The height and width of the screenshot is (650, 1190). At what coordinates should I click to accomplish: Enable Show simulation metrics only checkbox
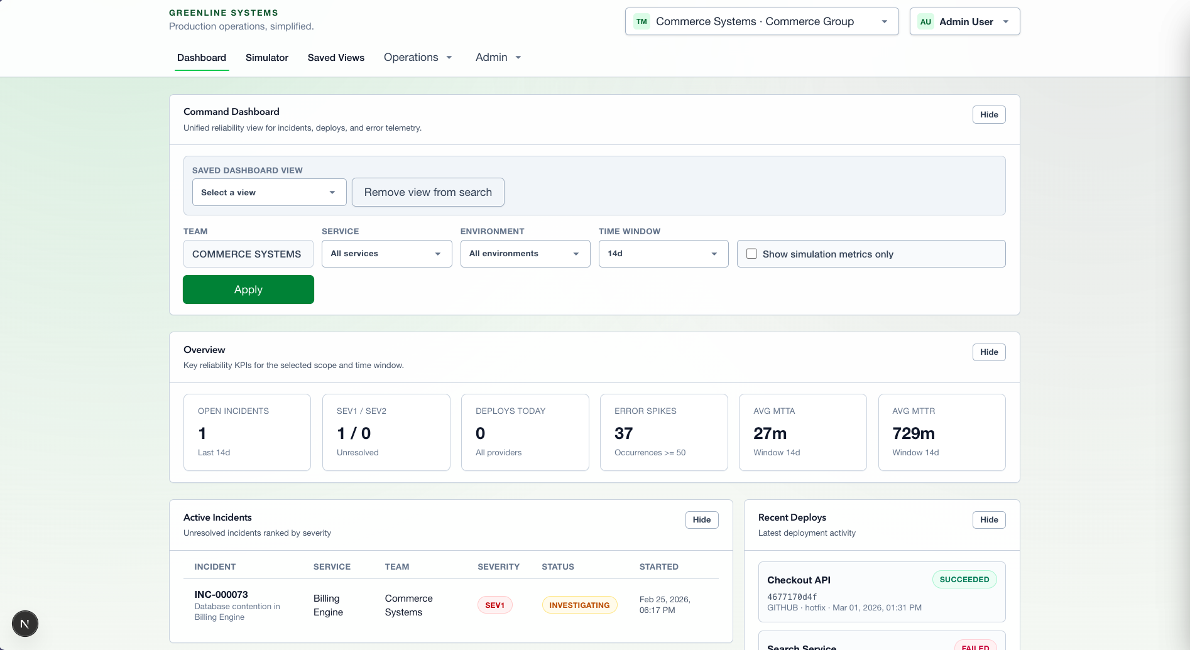pos(751,254)
